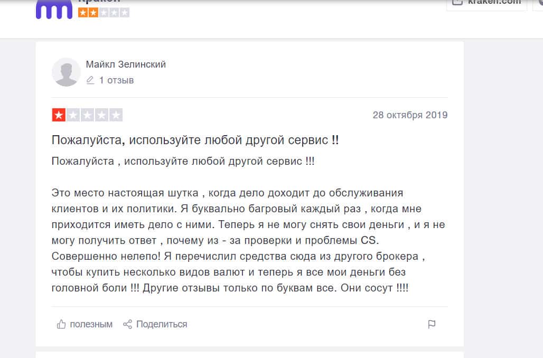Open the kraken.com website link

pos(494,3)
